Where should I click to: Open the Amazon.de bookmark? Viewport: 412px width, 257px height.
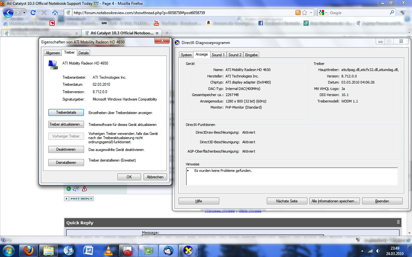click(229, 23)
